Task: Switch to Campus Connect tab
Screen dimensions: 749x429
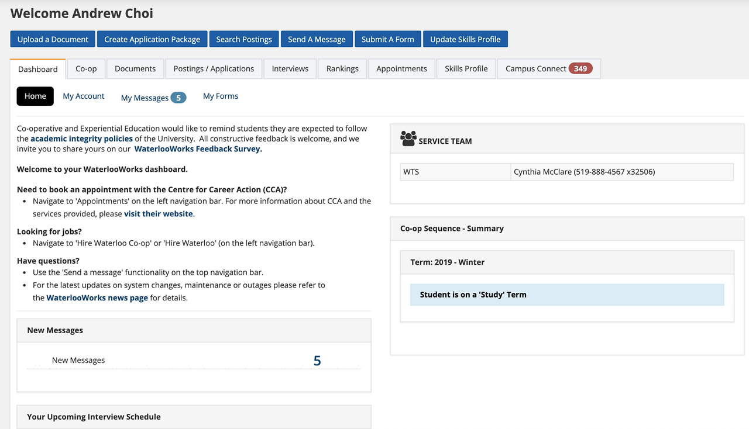Action: click(549, 68)
